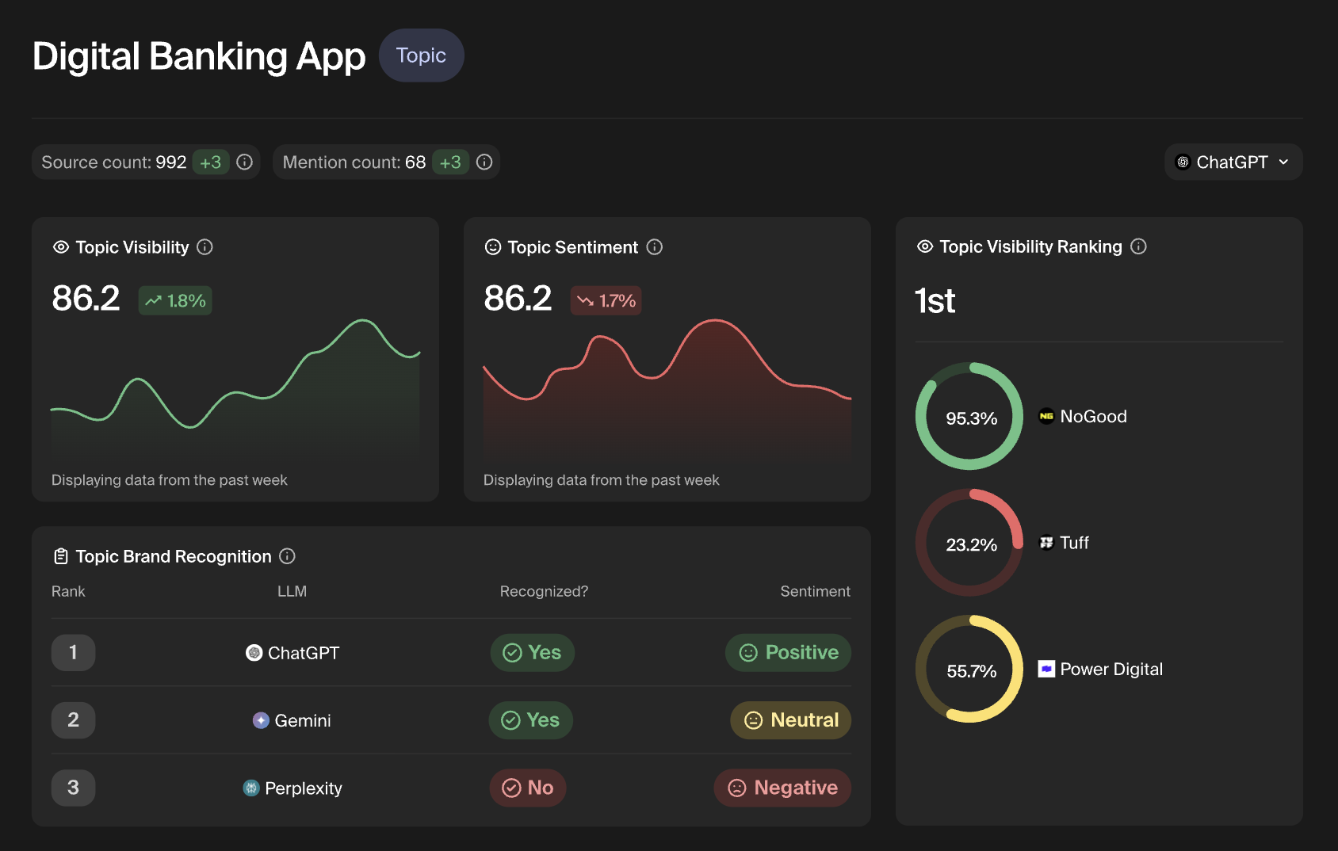Click the Gemini logo in the table row
1338x851 pixels.
pyautogui.click(x=261, y=720)
